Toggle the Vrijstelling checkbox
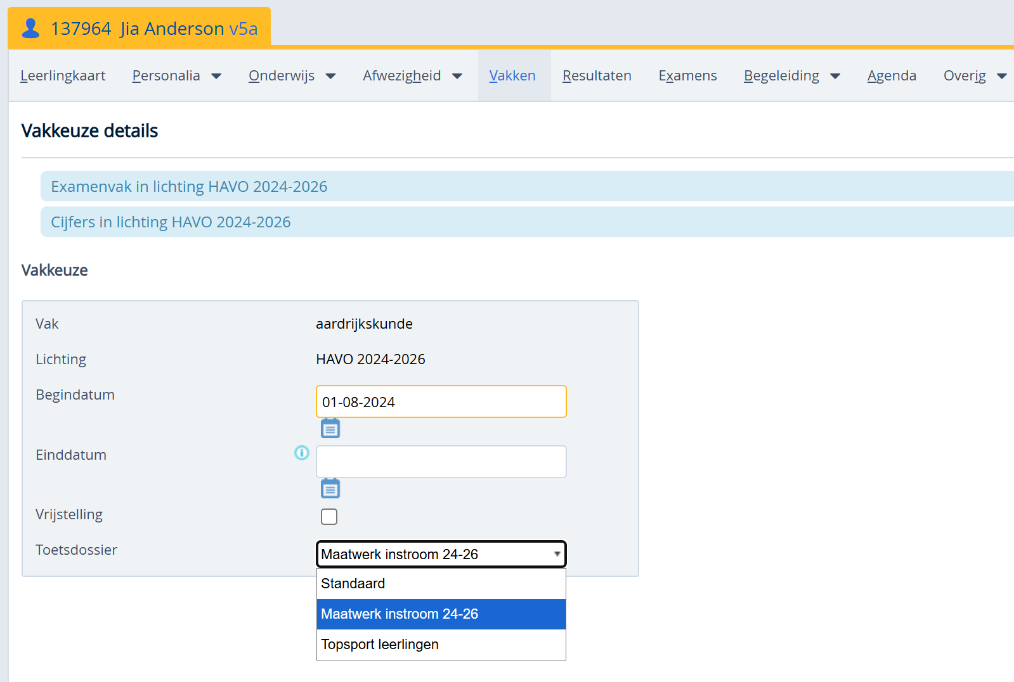 [x=329, y=517]
